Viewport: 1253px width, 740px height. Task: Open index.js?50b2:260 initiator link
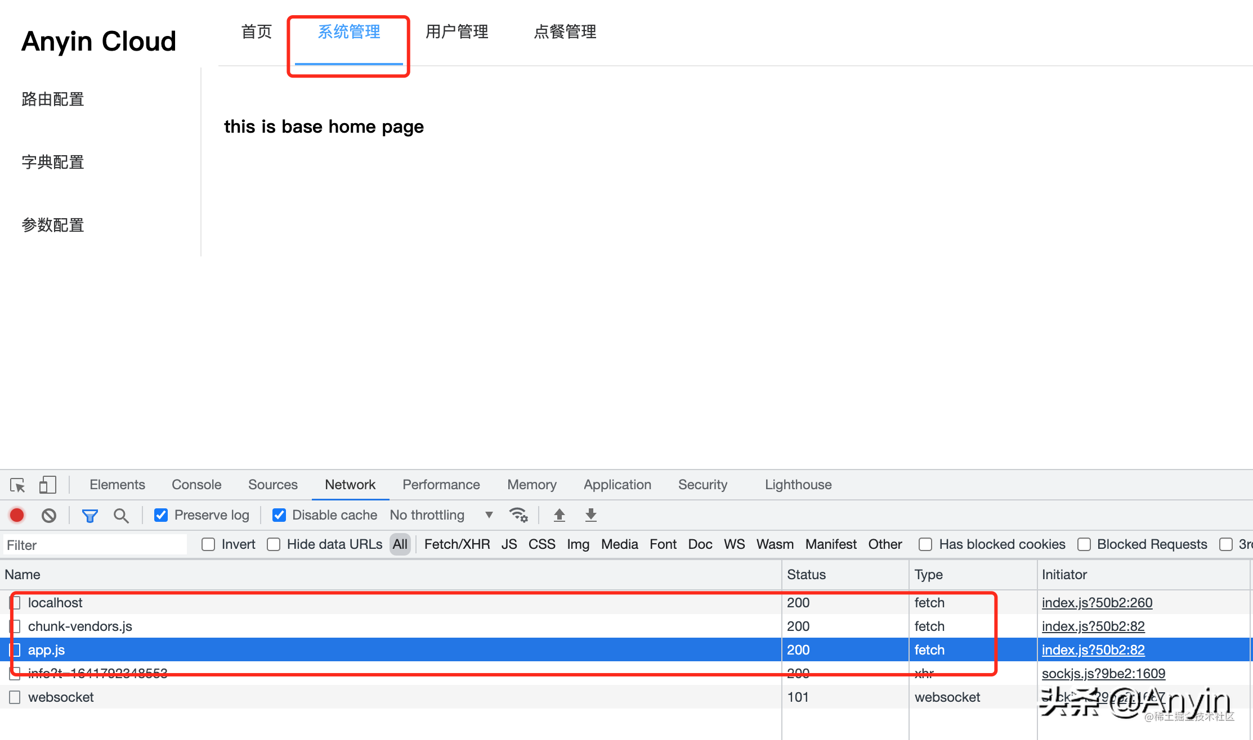coord(1097,603)
